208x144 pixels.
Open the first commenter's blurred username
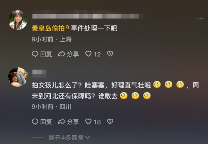(x=86, y=16)
